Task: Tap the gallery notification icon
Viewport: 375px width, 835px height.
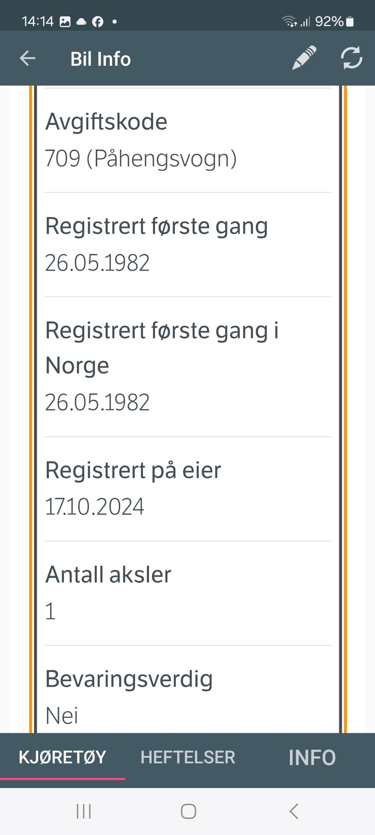Action: 65,22
